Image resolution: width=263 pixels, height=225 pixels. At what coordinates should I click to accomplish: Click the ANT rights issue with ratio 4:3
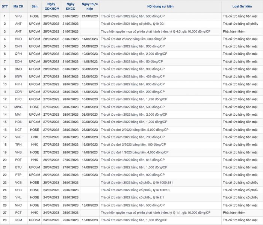pyautogui.click(x=156, y=31)
